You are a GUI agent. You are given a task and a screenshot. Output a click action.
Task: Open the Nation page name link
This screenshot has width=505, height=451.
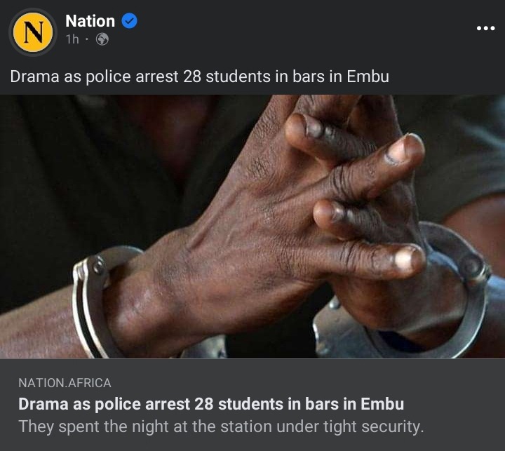point(90,21)
